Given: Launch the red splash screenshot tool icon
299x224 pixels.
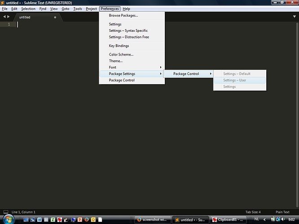Looking at the screenshot, I should pos(60,220).
